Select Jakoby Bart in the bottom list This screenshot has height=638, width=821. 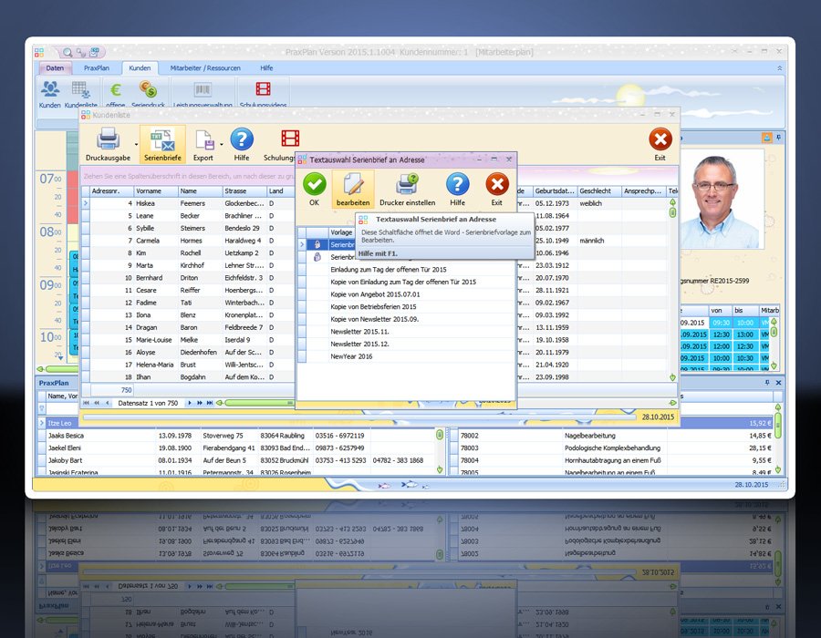[235, 460]
